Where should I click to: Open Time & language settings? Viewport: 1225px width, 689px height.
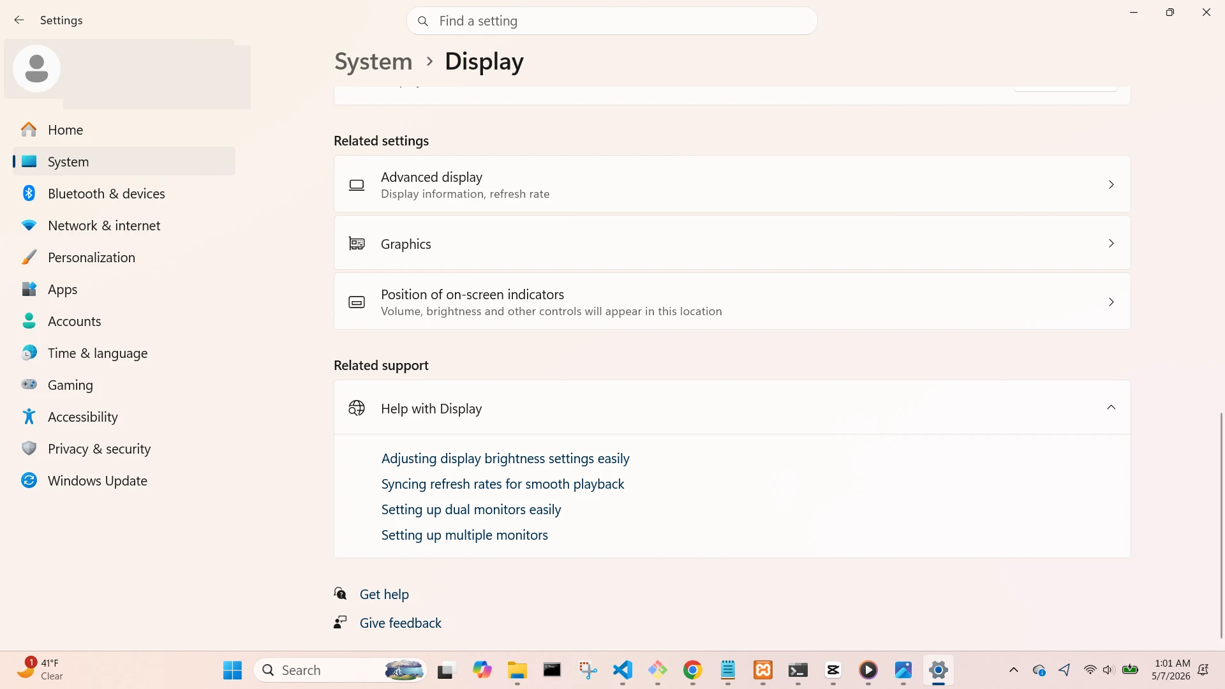click(124, 353)
